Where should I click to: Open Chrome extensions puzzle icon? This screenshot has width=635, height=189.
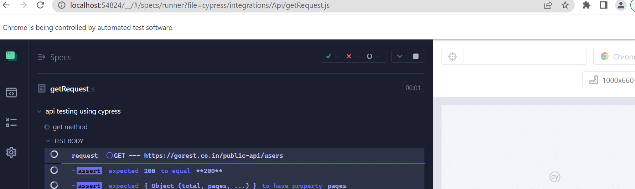(x=586, y=5)
